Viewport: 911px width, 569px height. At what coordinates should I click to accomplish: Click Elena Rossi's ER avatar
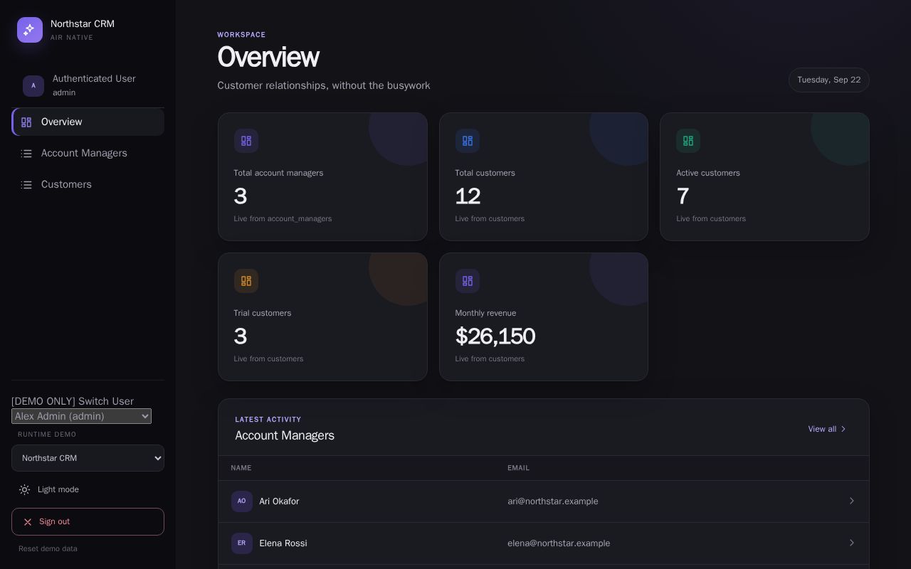(x=242, y=543)
